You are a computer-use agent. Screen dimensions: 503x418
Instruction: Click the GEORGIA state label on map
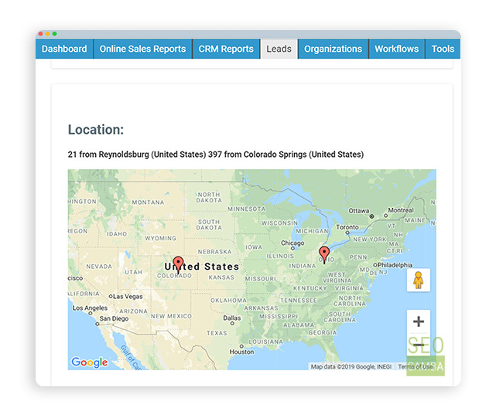[323, 332]
